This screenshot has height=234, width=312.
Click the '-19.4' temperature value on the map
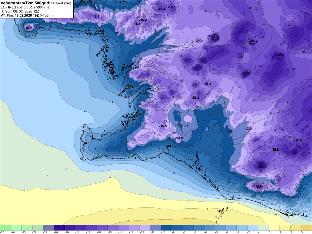coord(198,68)
